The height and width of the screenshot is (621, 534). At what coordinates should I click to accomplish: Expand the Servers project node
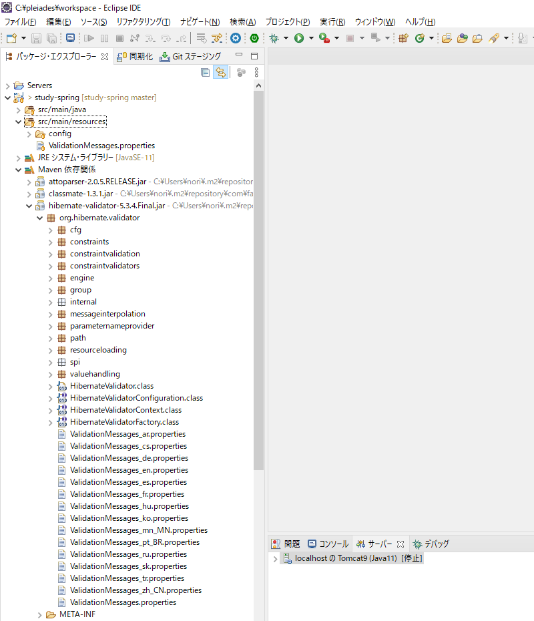point(7,86)
